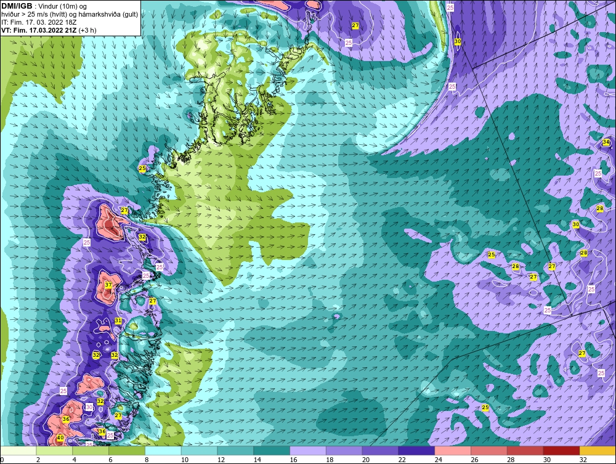Click the '32' tick on the bottom legend scale

[583, 459]
